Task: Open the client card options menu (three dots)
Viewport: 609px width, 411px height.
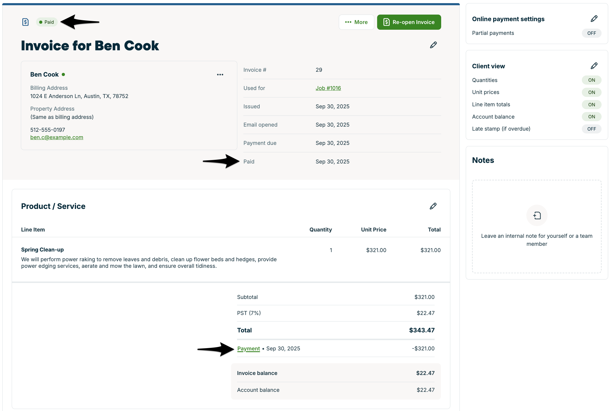Action: pos(220,75)
